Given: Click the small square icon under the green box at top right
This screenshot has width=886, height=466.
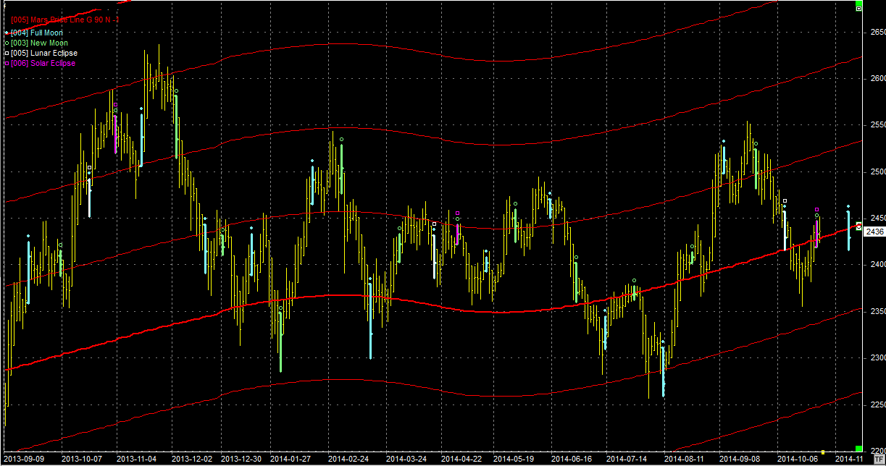Looking at the screenshot, I should 858,9.
